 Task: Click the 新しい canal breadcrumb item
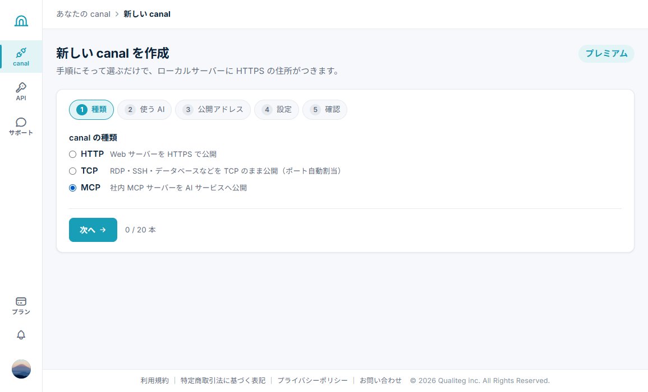147,14
